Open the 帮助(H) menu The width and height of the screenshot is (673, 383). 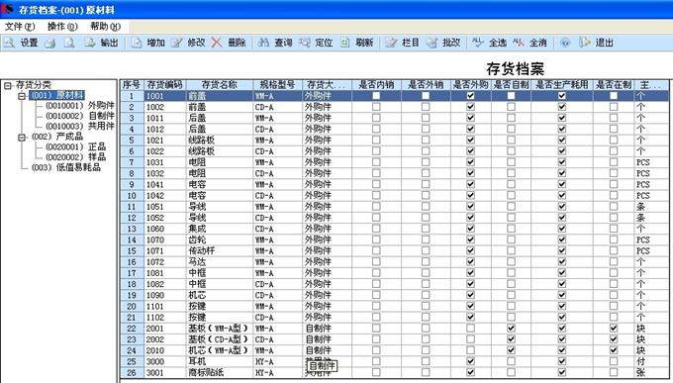(x=106, y=27)
